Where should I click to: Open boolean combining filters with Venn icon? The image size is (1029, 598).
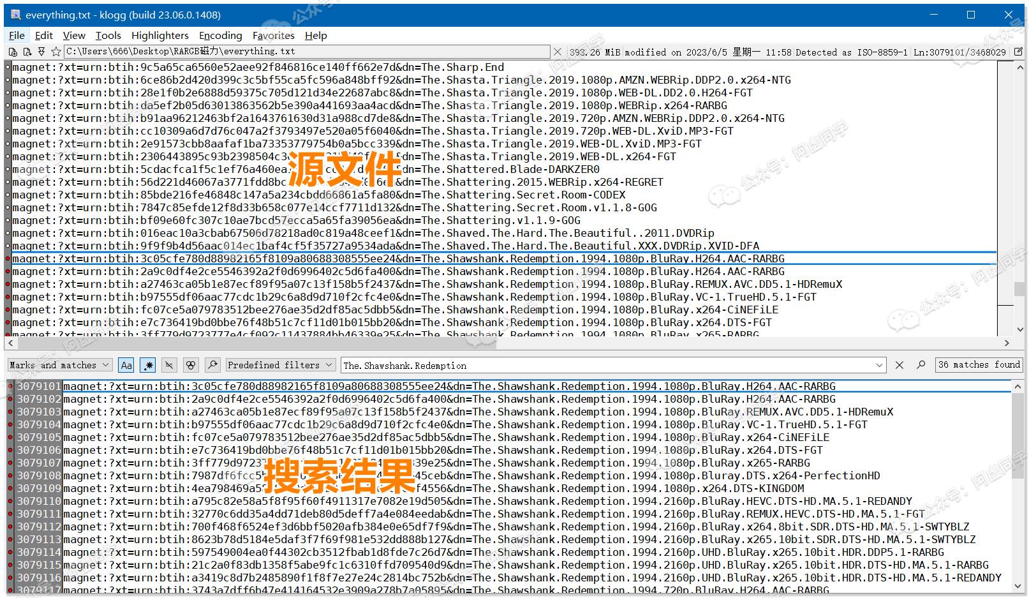191,365
